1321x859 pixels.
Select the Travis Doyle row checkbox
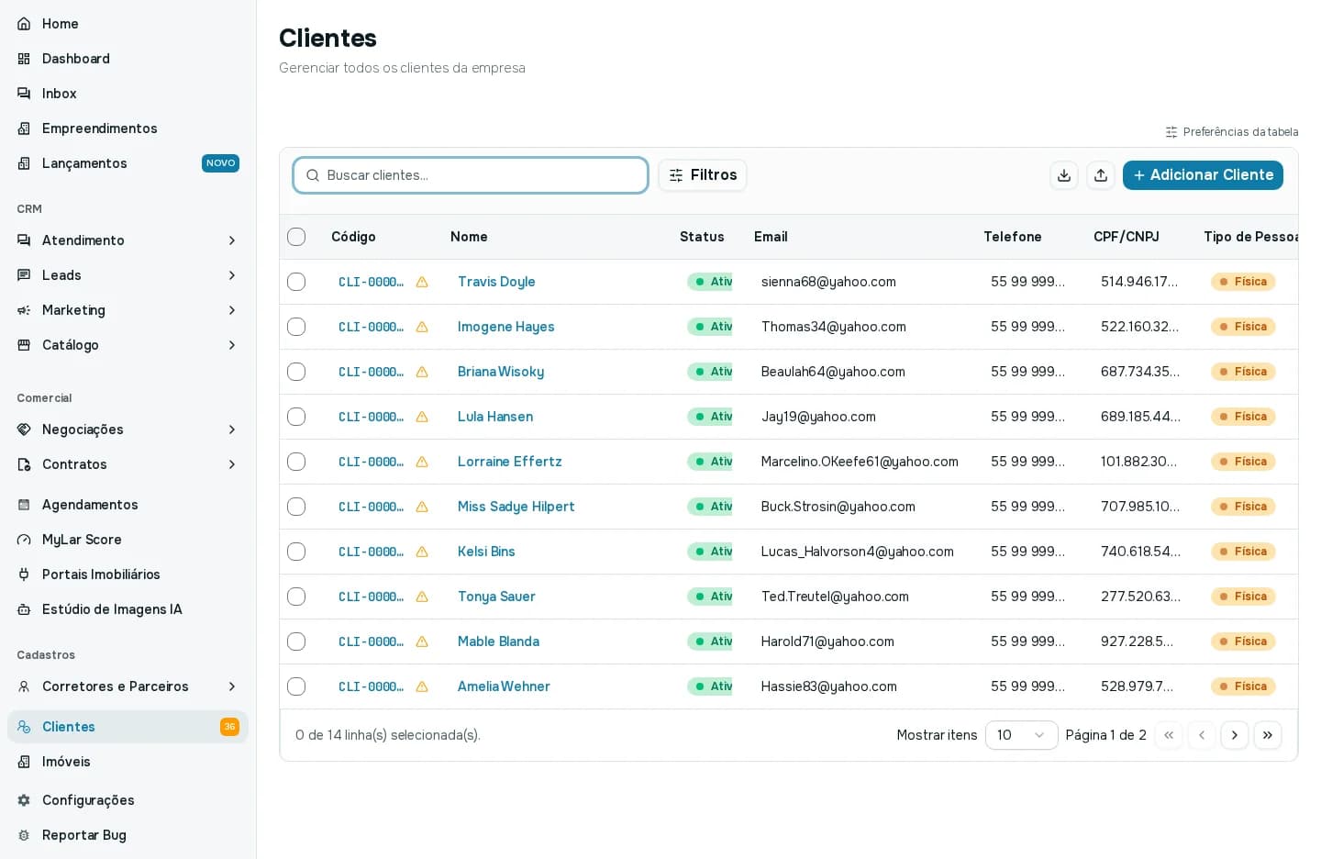296,282
